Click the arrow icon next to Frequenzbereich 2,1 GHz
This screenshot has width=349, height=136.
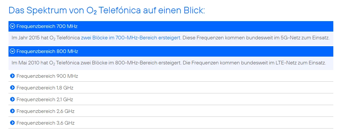pos(12,99)
